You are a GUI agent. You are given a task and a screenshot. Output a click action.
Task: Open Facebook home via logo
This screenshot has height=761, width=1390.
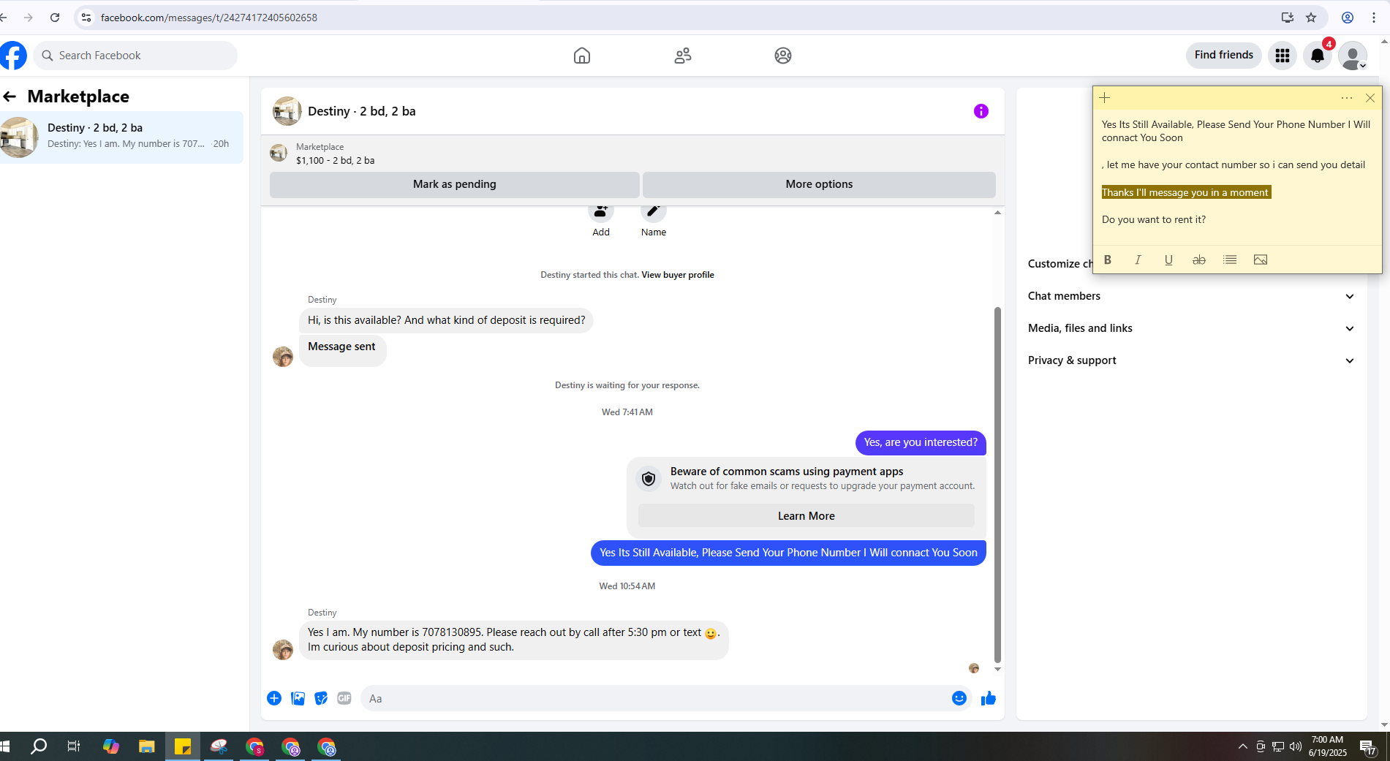(x=12, y=56)
